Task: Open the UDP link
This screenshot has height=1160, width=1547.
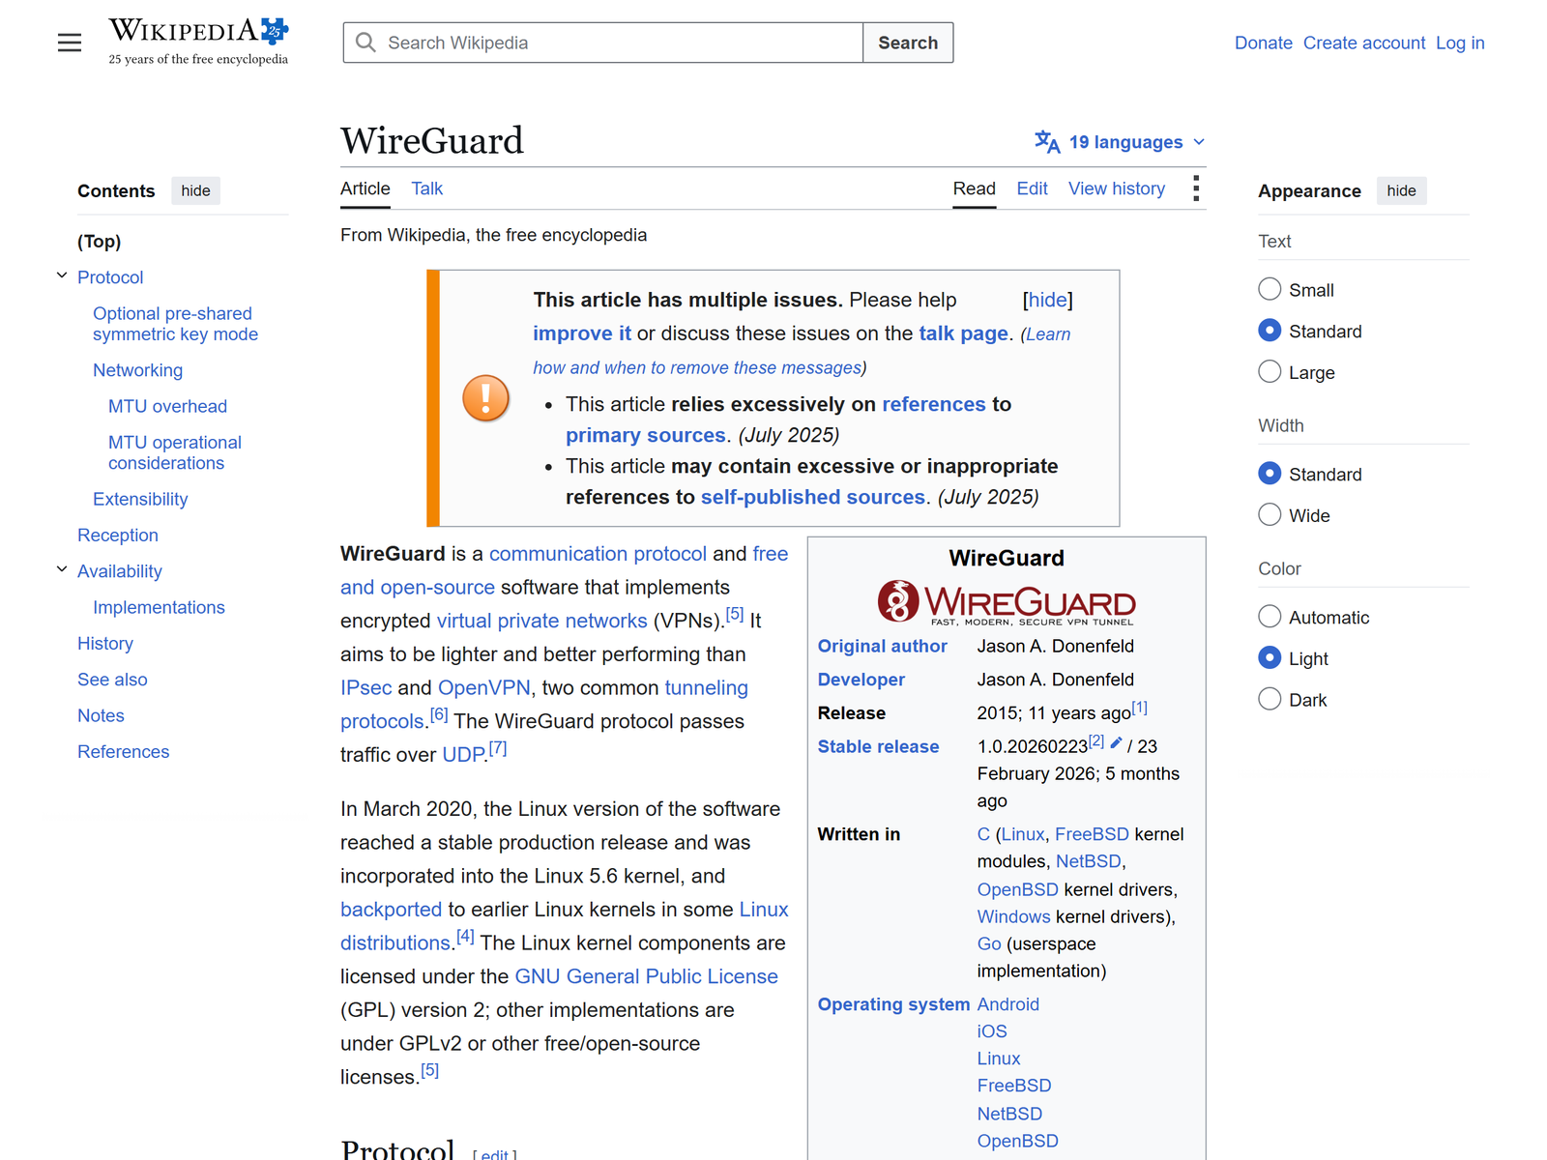Action: (463, 755)
